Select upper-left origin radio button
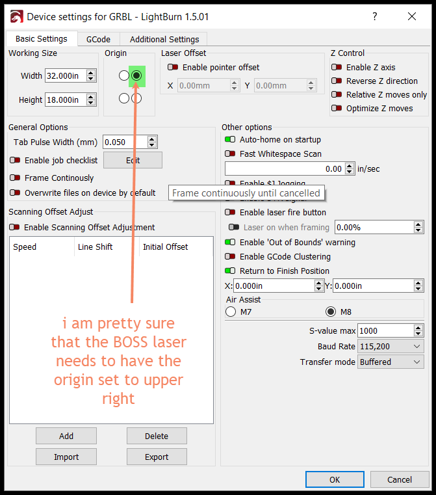The width and height of the screenshot is (436, 495). click(x=124, y=75)
